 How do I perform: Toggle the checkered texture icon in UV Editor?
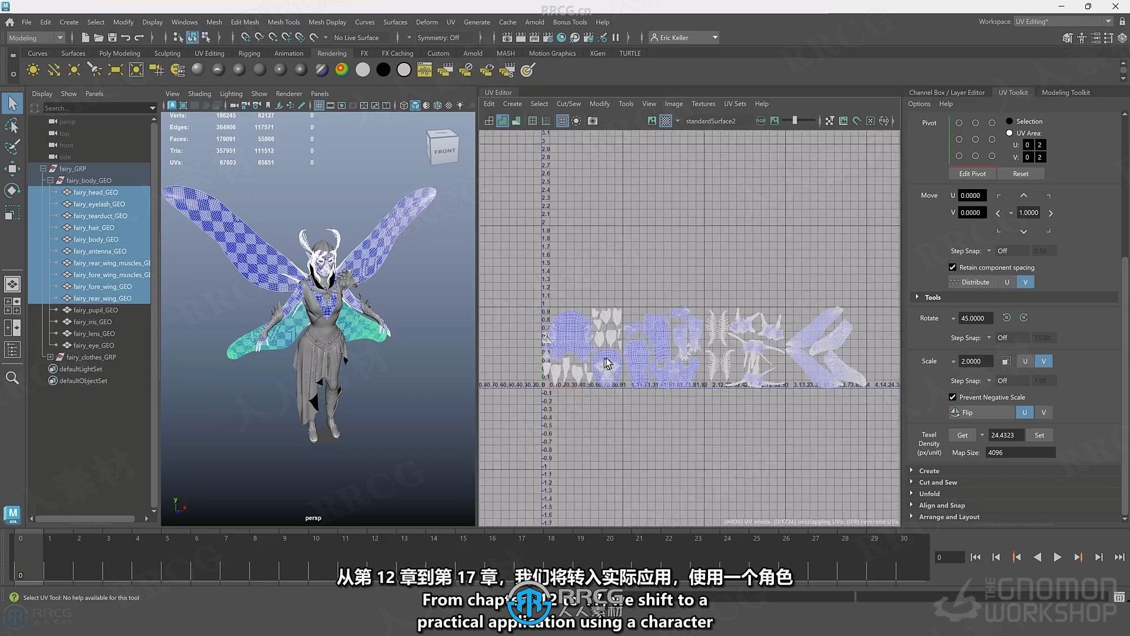click(x=666, y=121)
